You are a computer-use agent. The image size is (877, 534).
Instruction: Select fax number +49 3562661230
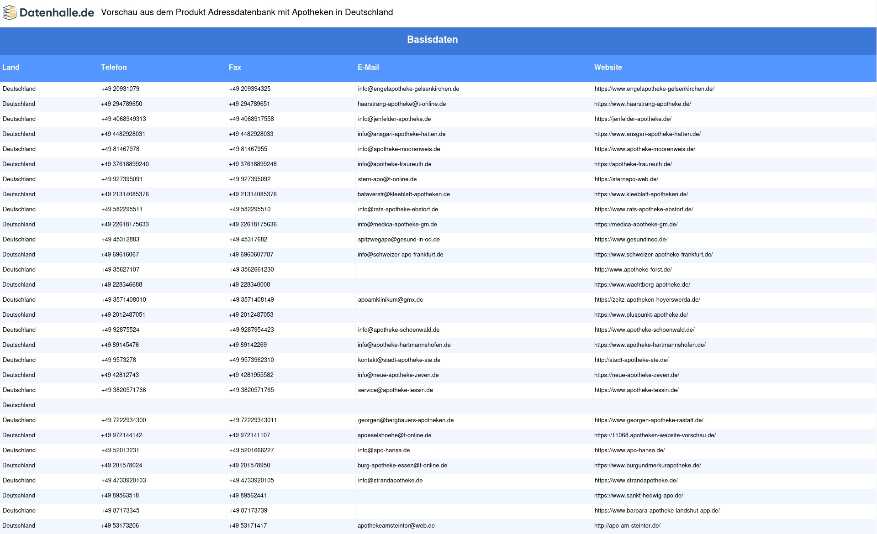pos(252,270)
